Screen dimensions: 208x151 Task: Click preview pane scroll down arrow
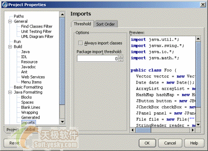coord(198,125)
